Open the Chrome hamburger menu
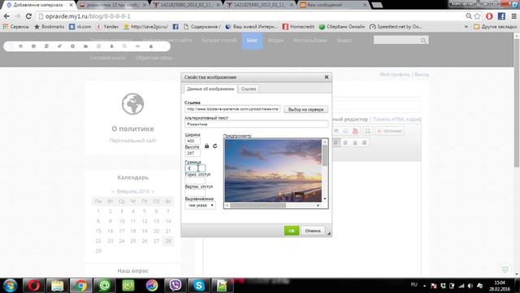 point(513,16)
